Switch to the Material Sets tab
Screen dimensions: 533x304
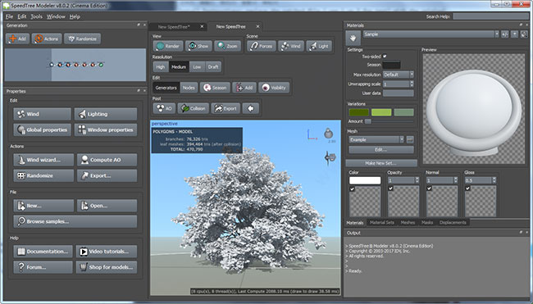point(382,223)
